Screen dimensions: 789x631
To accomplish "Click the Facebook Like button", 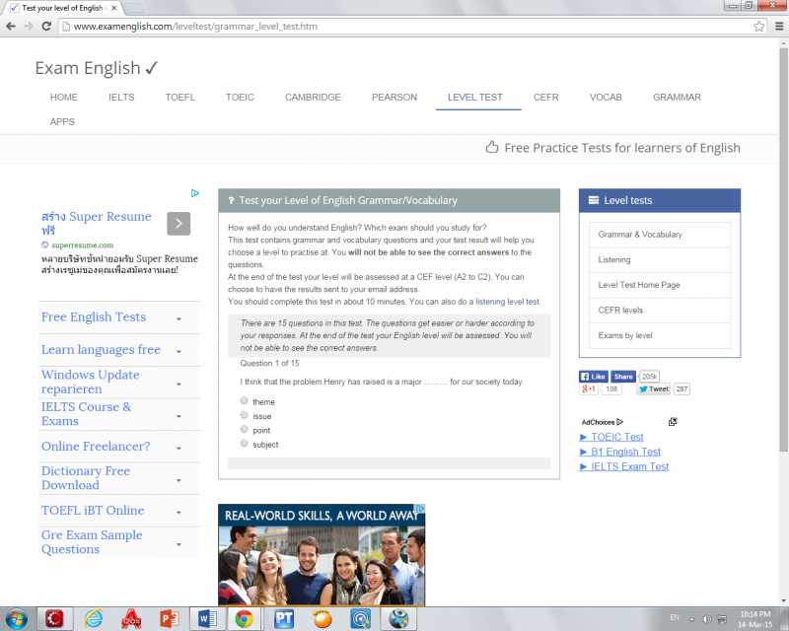I will click(593, 377).
